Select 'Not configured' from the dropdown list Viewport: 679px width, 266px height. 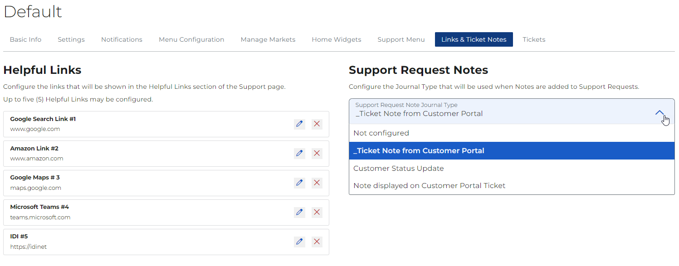point(381,133)
